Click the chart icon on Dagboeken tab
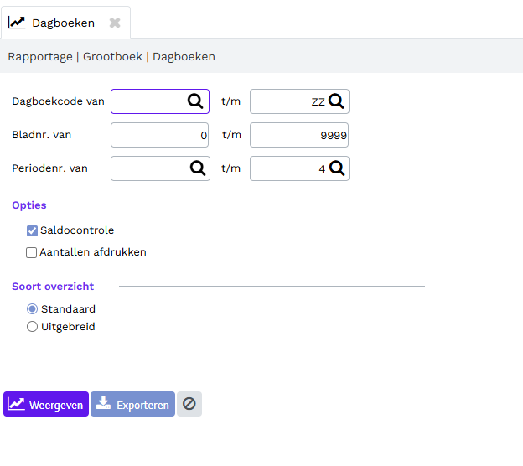Screen dimensions: 523x466 coord(17,23)
